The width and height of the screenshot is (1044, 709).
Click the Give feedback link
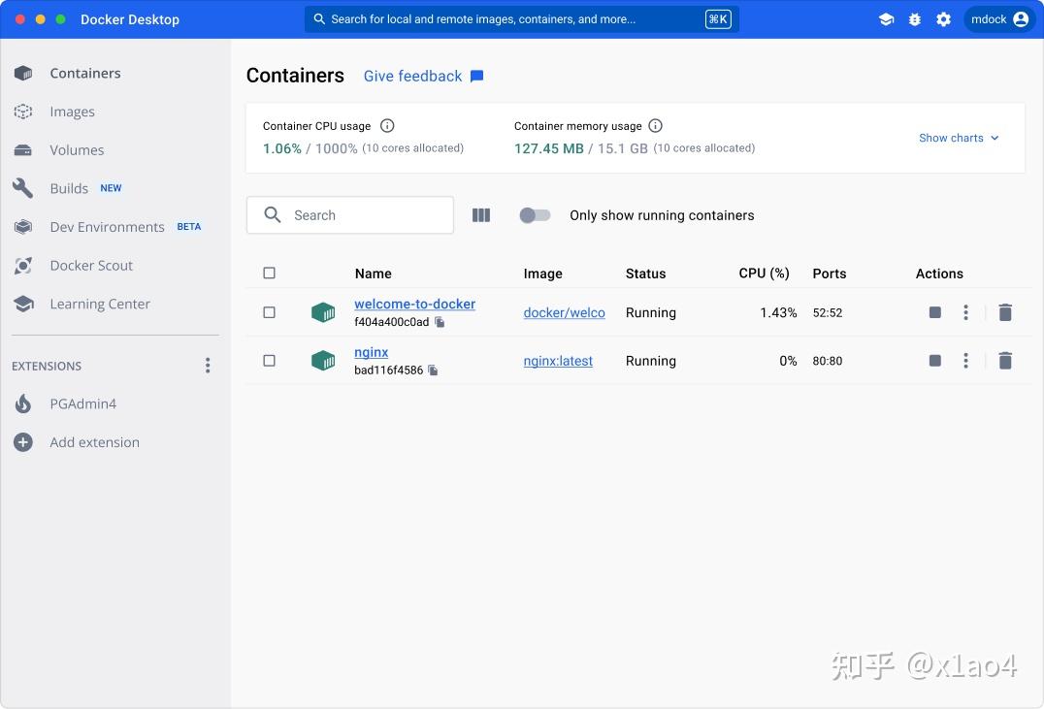[411, 76]
